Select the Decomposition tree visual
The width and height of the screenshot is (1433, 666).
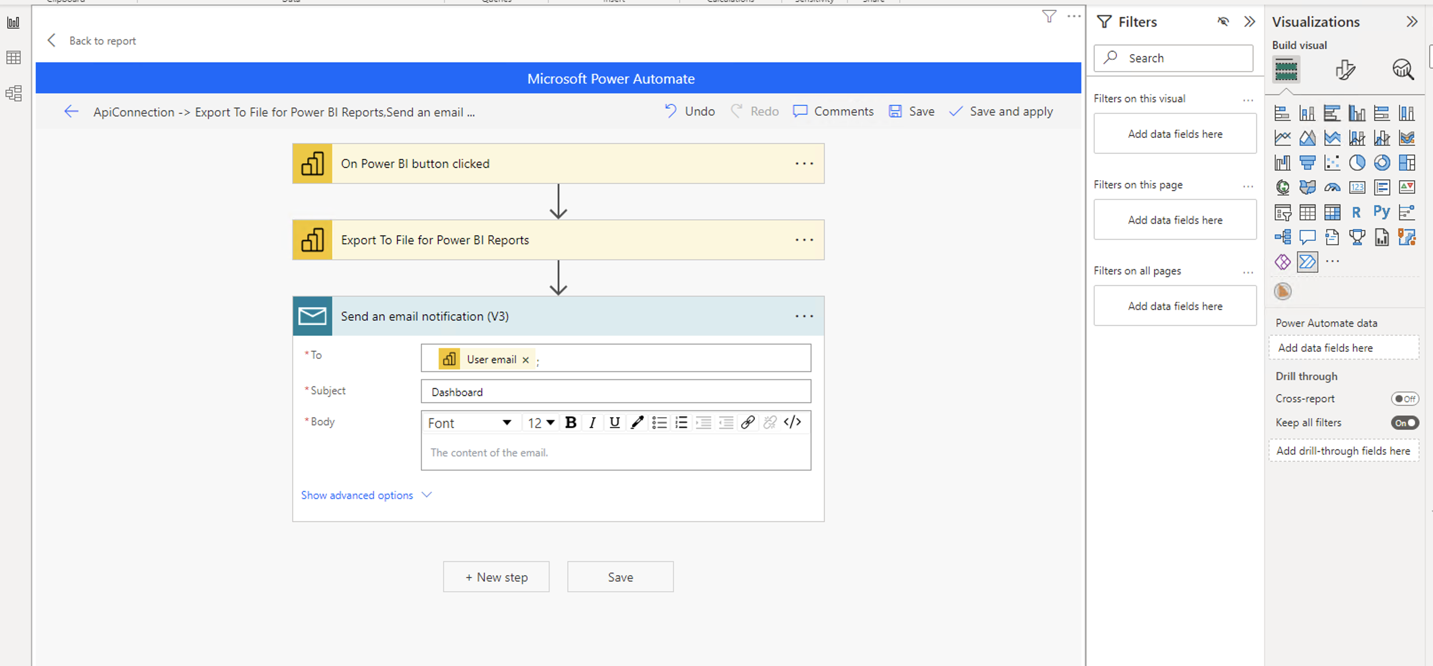[x=1283, y=237]
